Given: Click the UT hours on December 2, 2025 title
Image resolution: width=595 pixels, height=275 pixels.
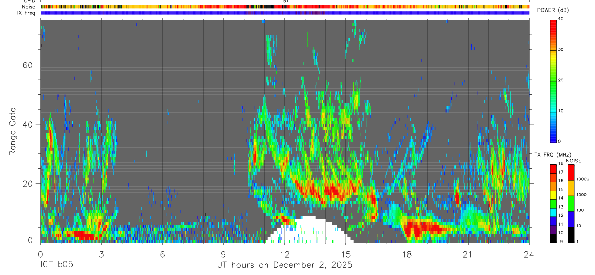Looking at the screenshot, I should pyautogui.click(x=284, y=265).
